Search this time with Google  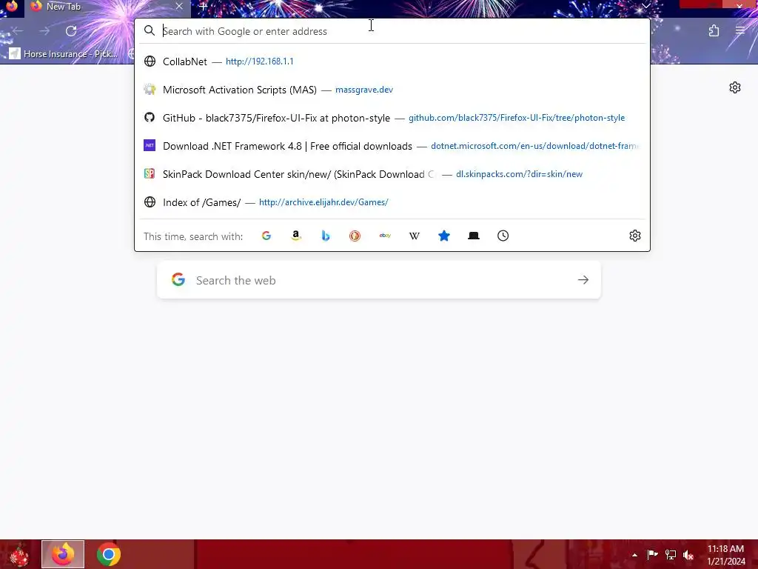coord(266,236)
